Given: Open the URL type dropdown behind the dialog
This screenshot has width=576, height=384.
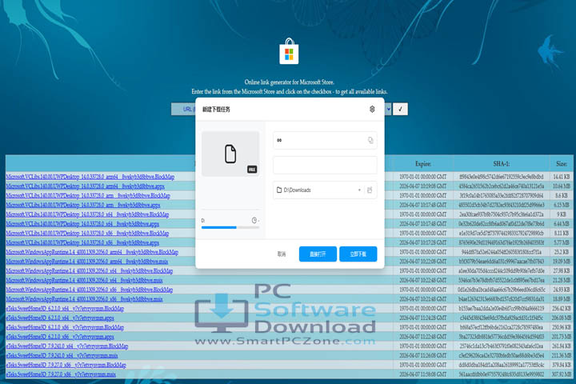Looking at the screenshot, I should (x=183, y=109).
